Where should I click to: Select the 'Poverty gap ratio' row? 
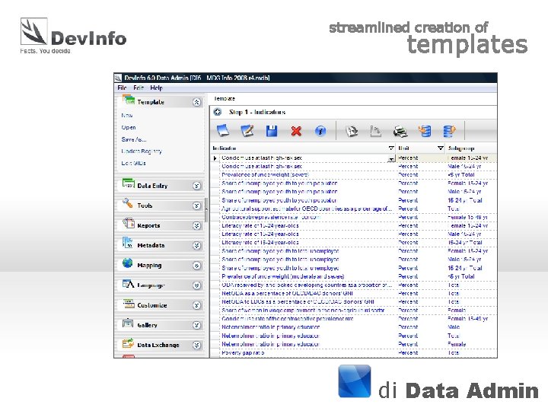[x=354, y=353]
